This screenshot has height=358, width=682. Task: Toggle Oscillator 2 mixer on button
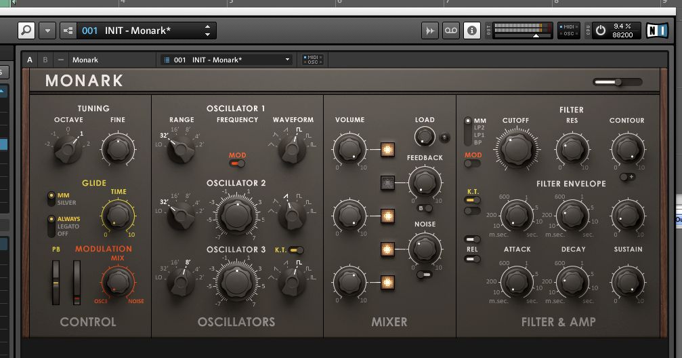pos(387,216)
